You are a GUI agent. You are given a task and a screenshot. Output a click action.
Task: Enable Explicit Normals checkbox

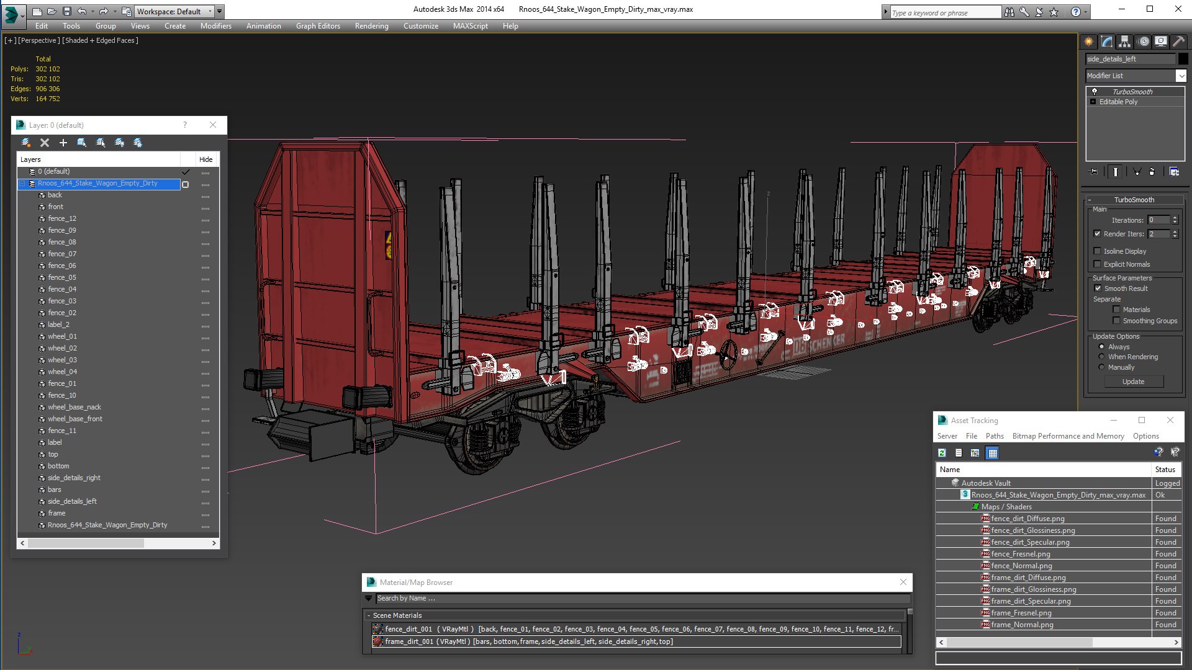coord(1098,264)
